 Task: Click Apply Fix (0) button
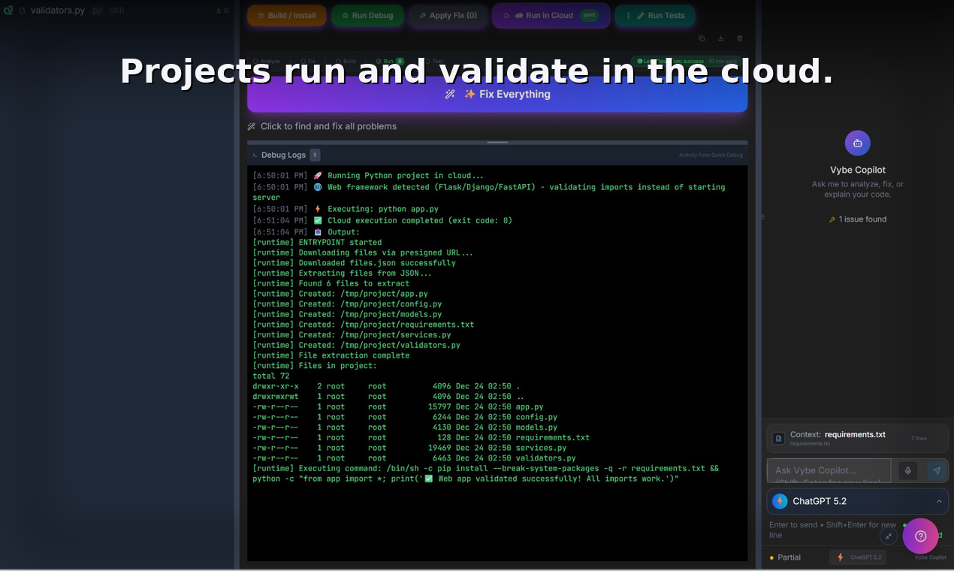pyautogui.click(x=448, y=15)
